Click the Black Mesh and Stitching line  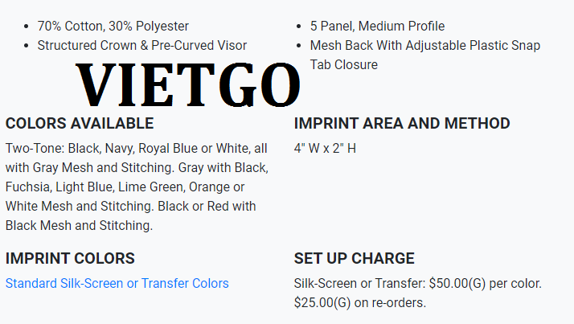[79, 226]
